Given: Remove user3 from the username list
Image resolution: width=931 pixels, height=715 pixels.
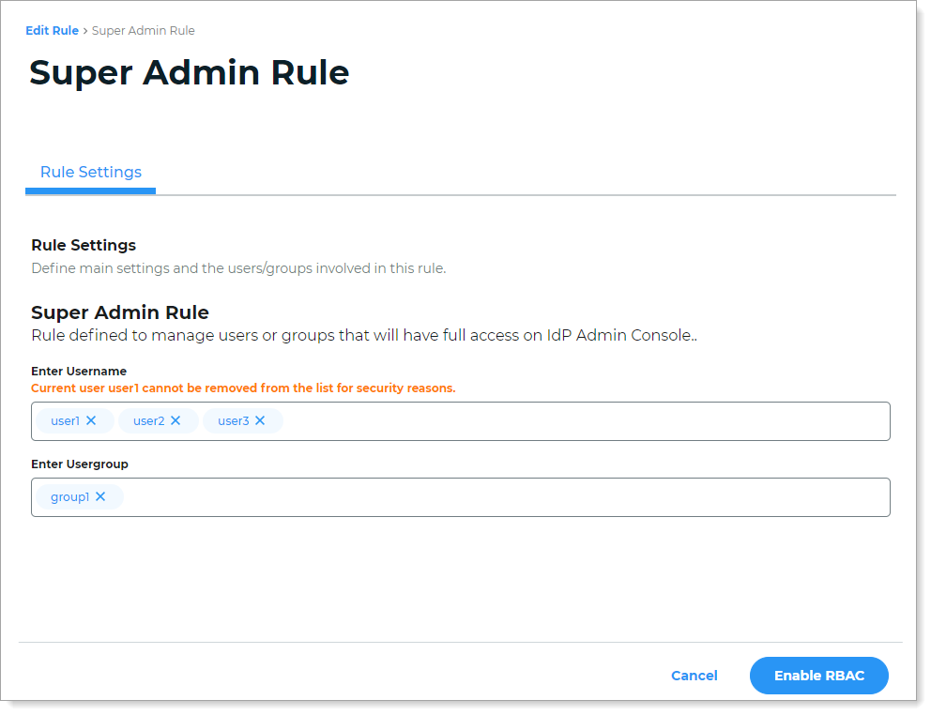Looking at the screenshot, I should click(x=260, y=420).
